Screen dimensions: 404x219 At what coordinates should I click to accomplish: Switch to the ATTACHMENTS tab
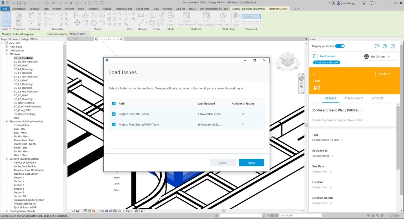point(354,98)
